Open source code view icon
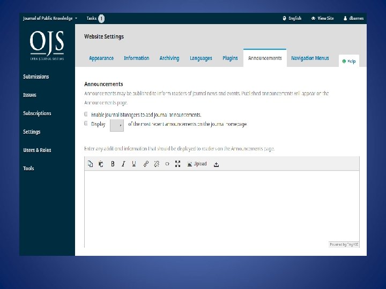386x289 pixels. point(167,164)
